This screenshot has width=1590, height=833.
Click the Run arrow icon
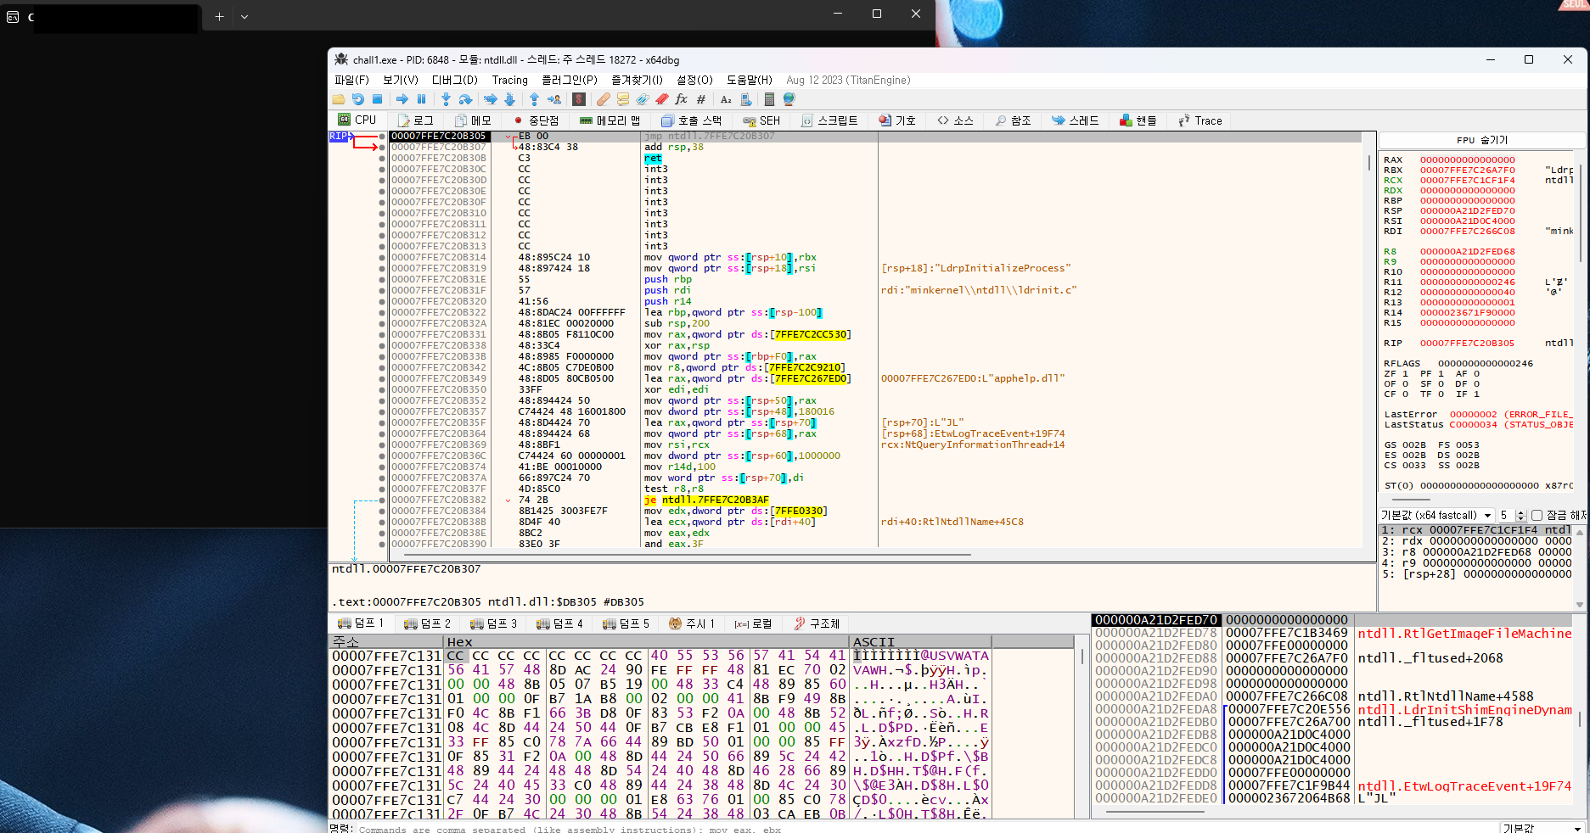click(x=402, y=99)
